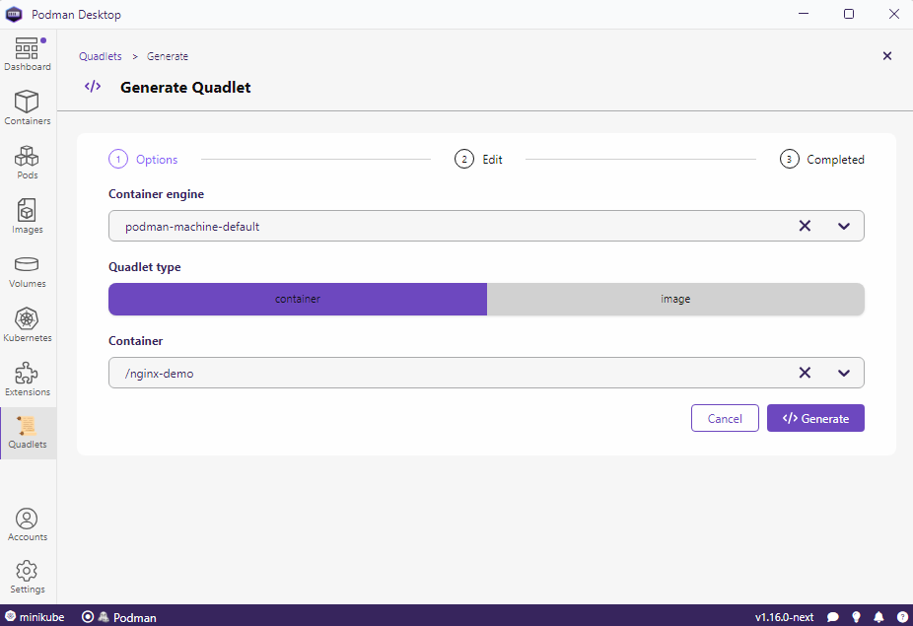Screen dimensions: 913x626
Task: Open the Kubernetes panel
Action: point(27,322)
